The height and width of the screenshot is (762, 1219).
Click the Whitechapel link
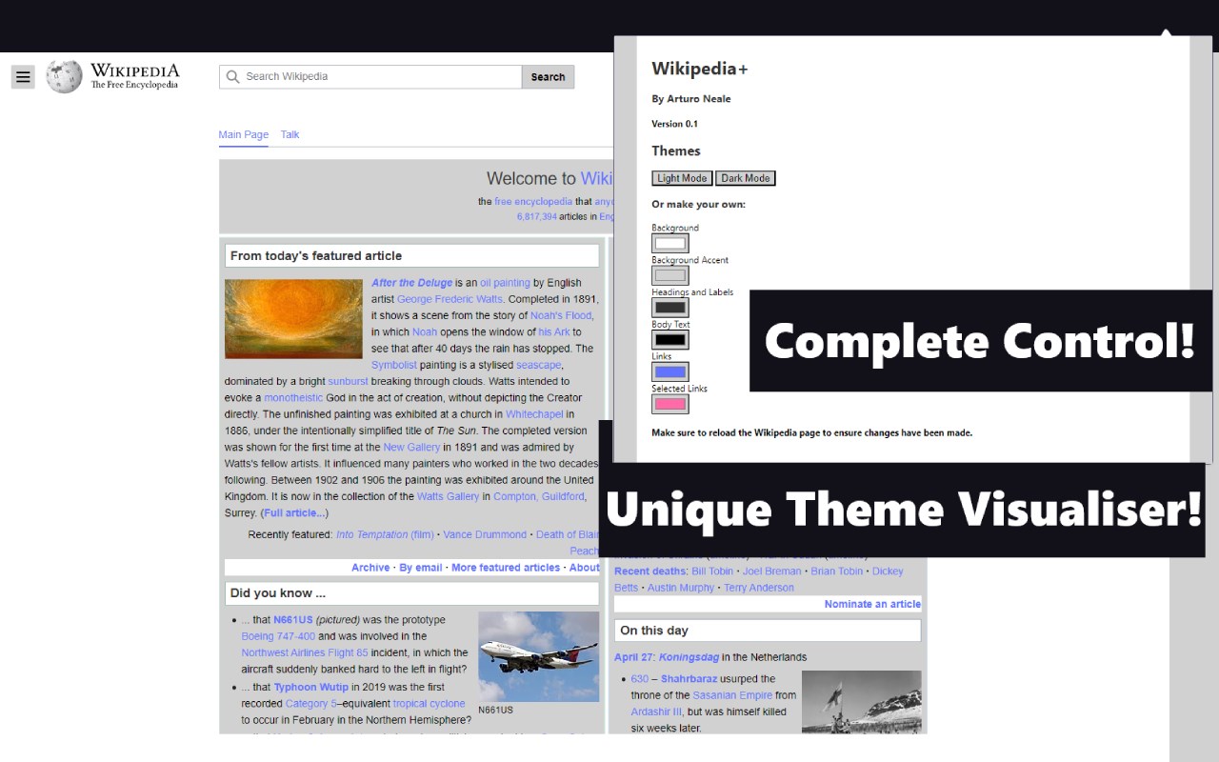point(534,414)
